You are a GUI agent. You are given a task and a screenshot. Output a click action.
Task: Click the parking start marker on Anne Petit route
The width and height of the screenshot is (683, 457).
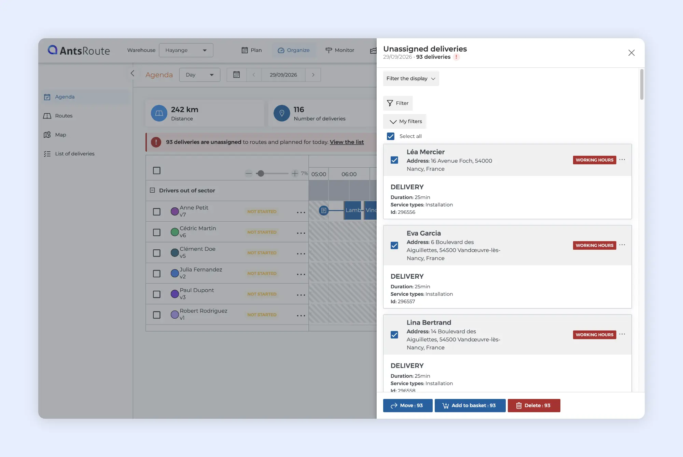pyautogui.click(x=323, y=210)
